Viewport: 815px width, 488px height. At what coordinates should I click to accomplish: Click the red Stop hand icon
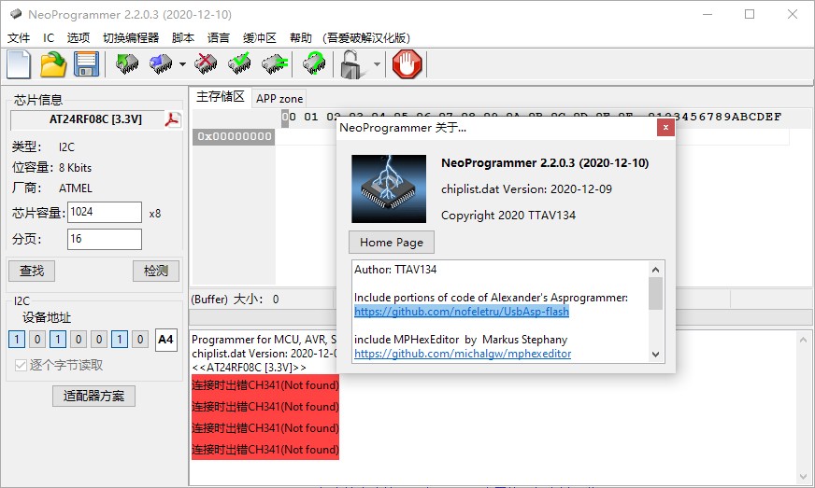(407, 64)
